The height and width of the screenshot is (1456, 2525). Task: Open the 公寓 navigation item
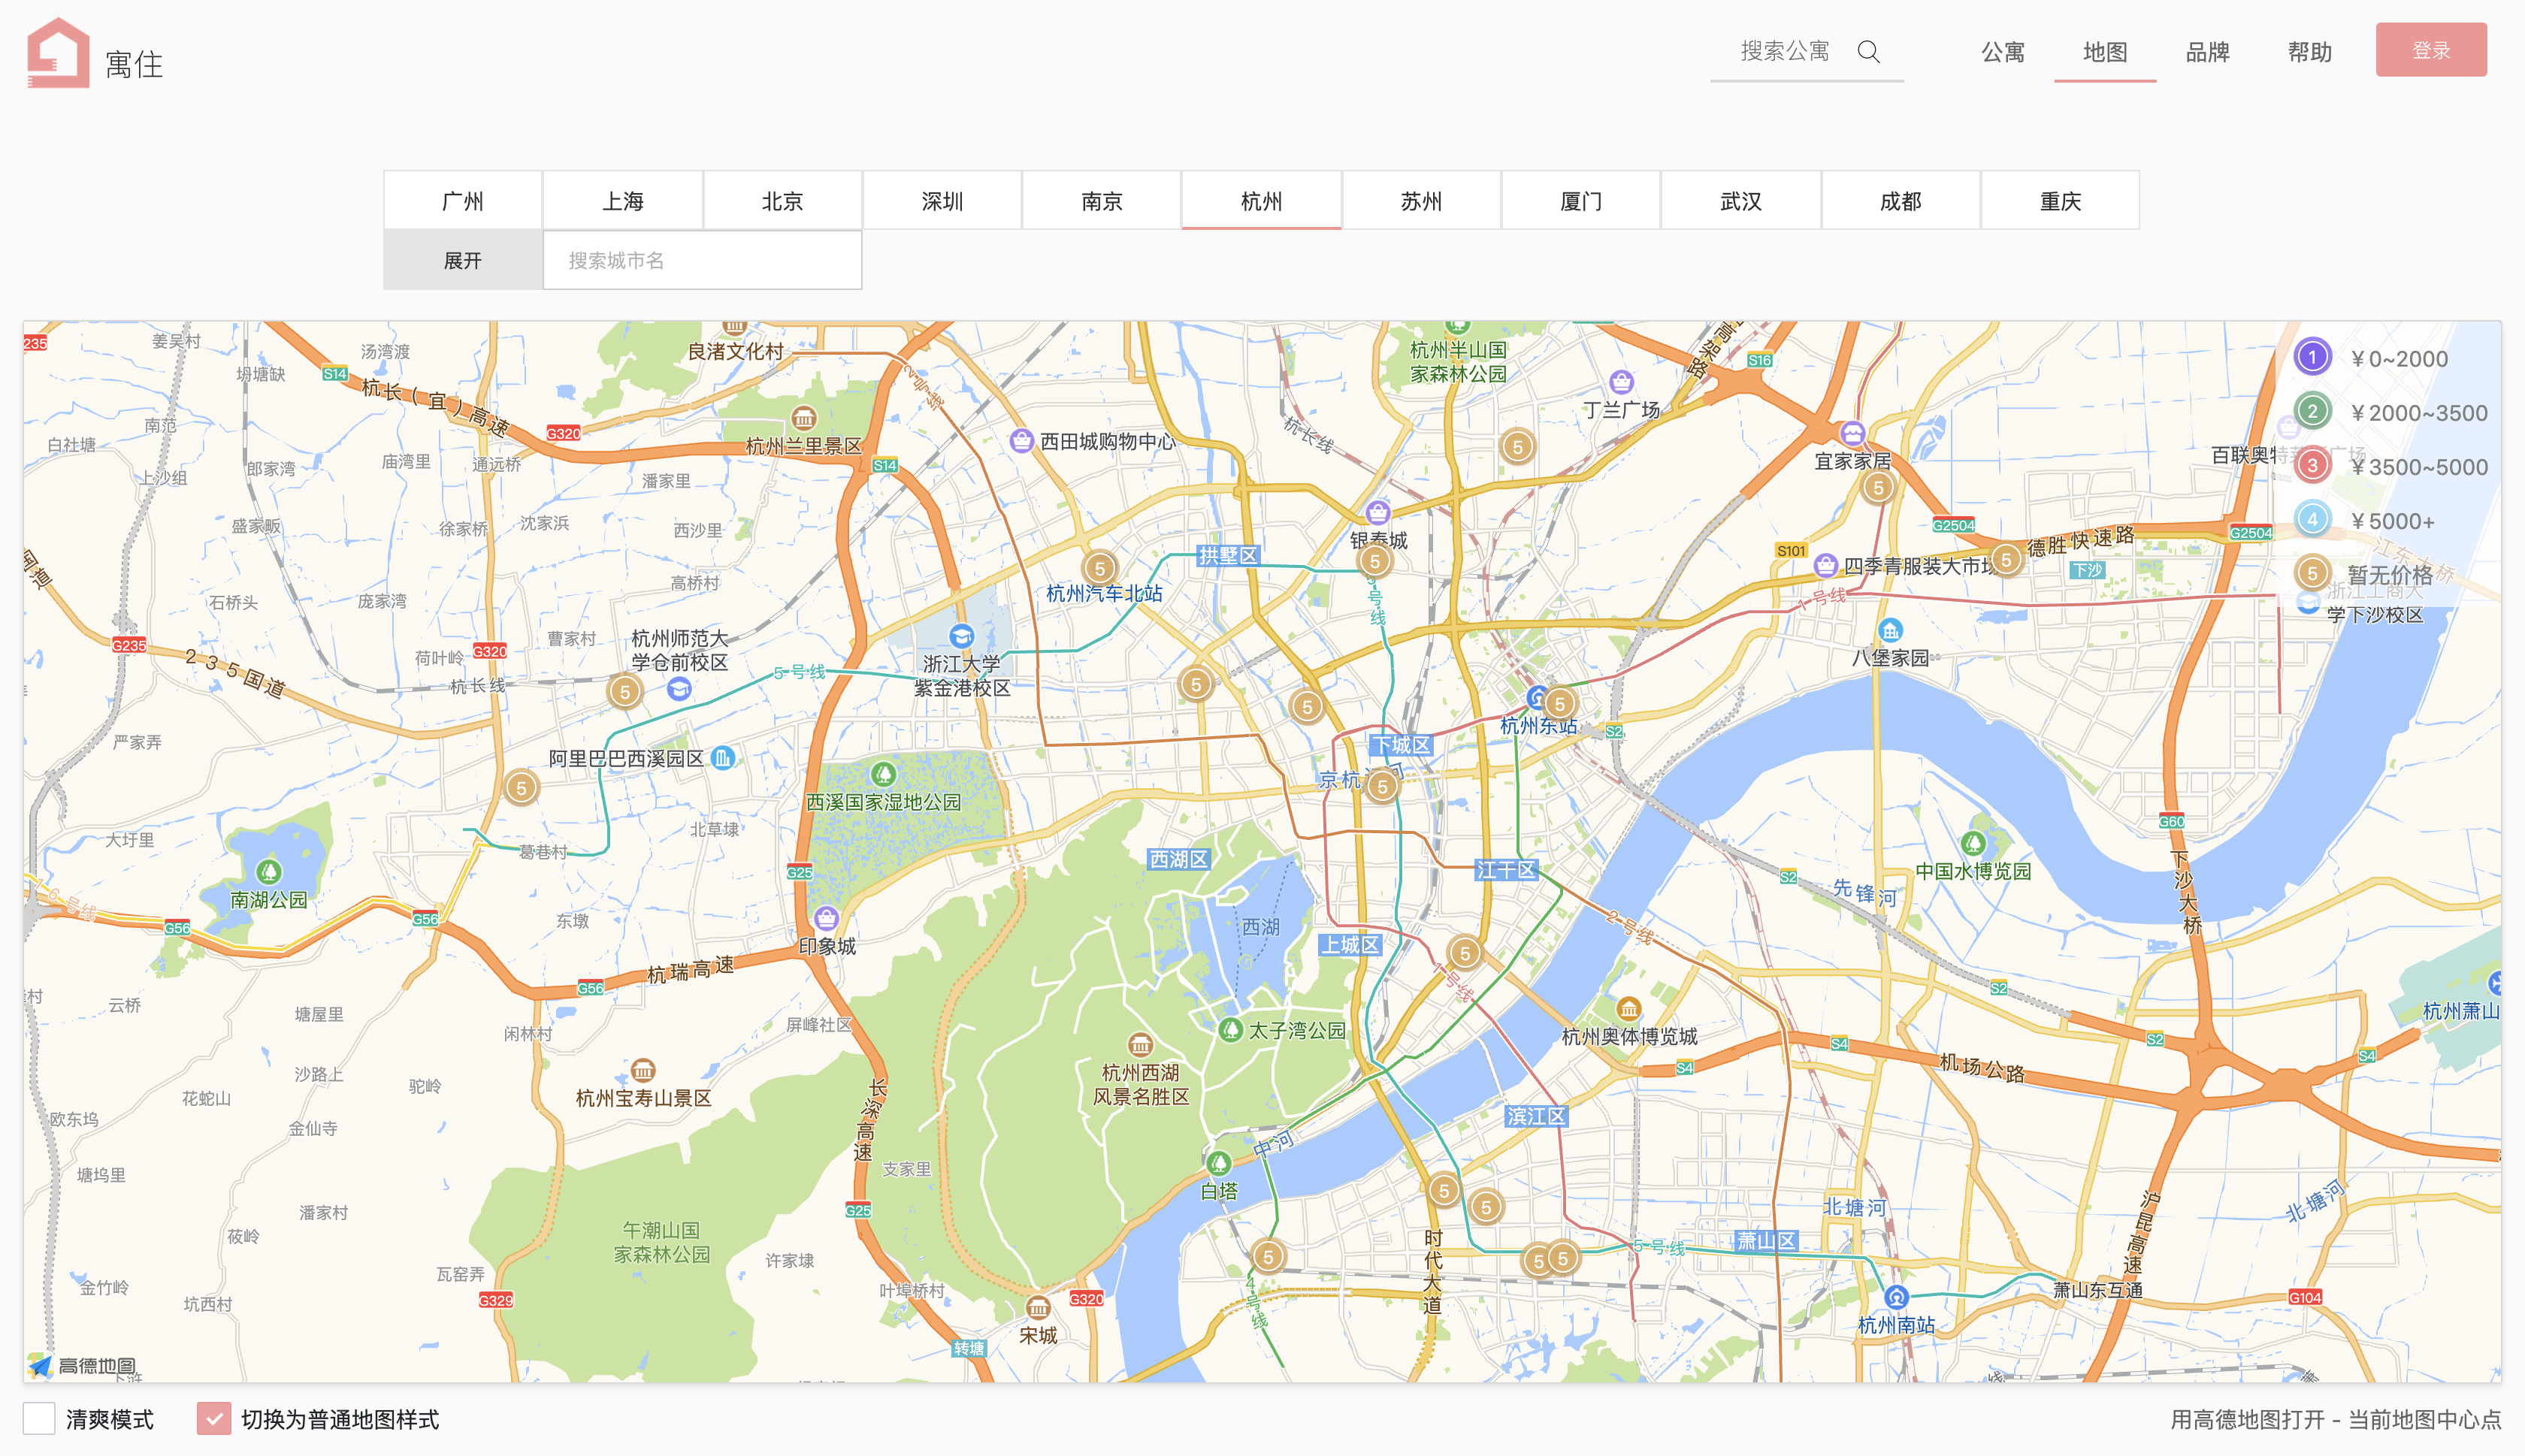(2003, 52)
